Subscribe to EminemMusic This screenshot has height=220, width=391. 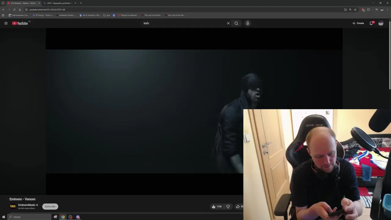[50, 207]
